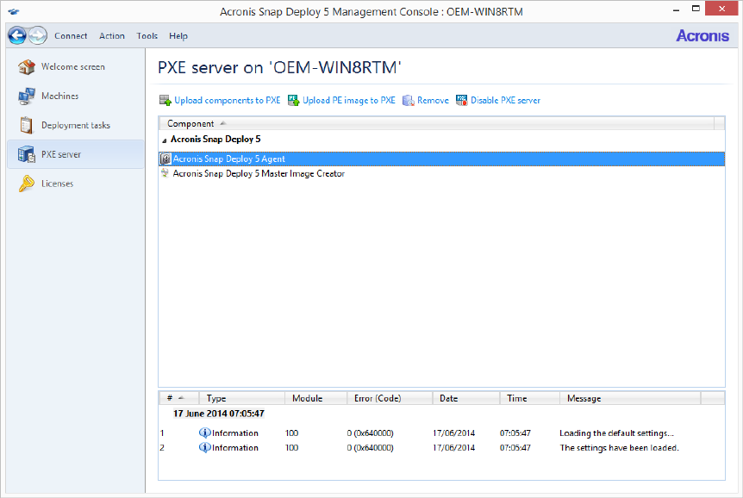The width and height of the screenshot is (743, 498).
Task: Sort log by Type column header
Action: 242,399
